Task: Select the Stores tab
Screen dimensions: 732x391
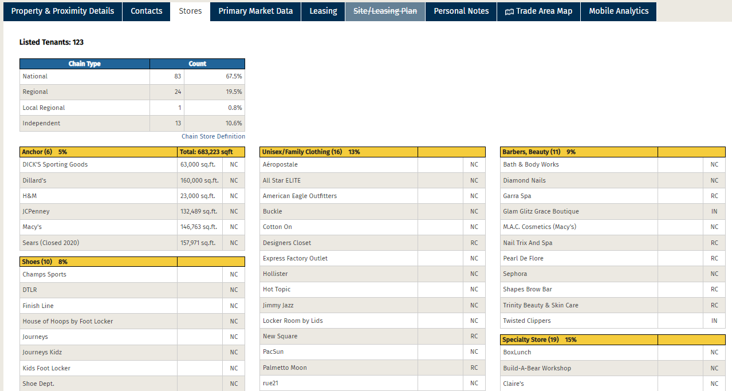Action: point(190,11)
